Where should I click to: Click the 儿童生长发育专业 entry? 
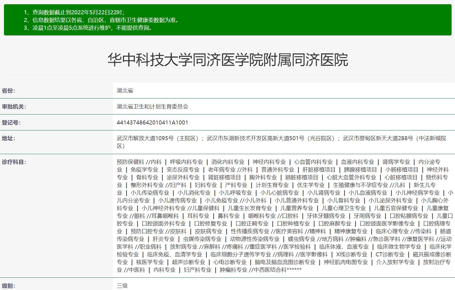pos(250,208)
